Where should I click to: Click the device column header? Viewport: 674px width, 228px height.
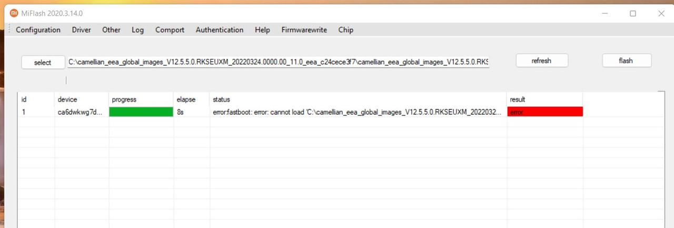click(x=82, y=99)
